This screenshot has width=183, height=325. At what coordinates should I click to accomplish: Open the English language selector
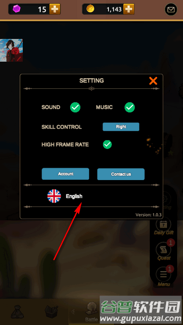tap(74, 196)
